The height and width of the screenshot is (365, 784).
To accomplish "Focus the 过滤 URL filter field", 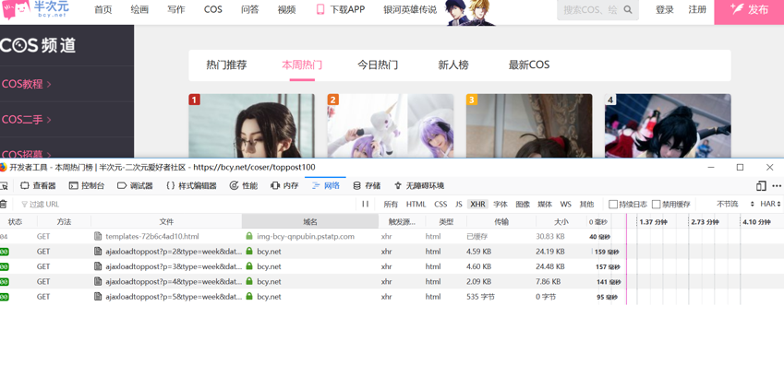I will (x=187, y=205).
